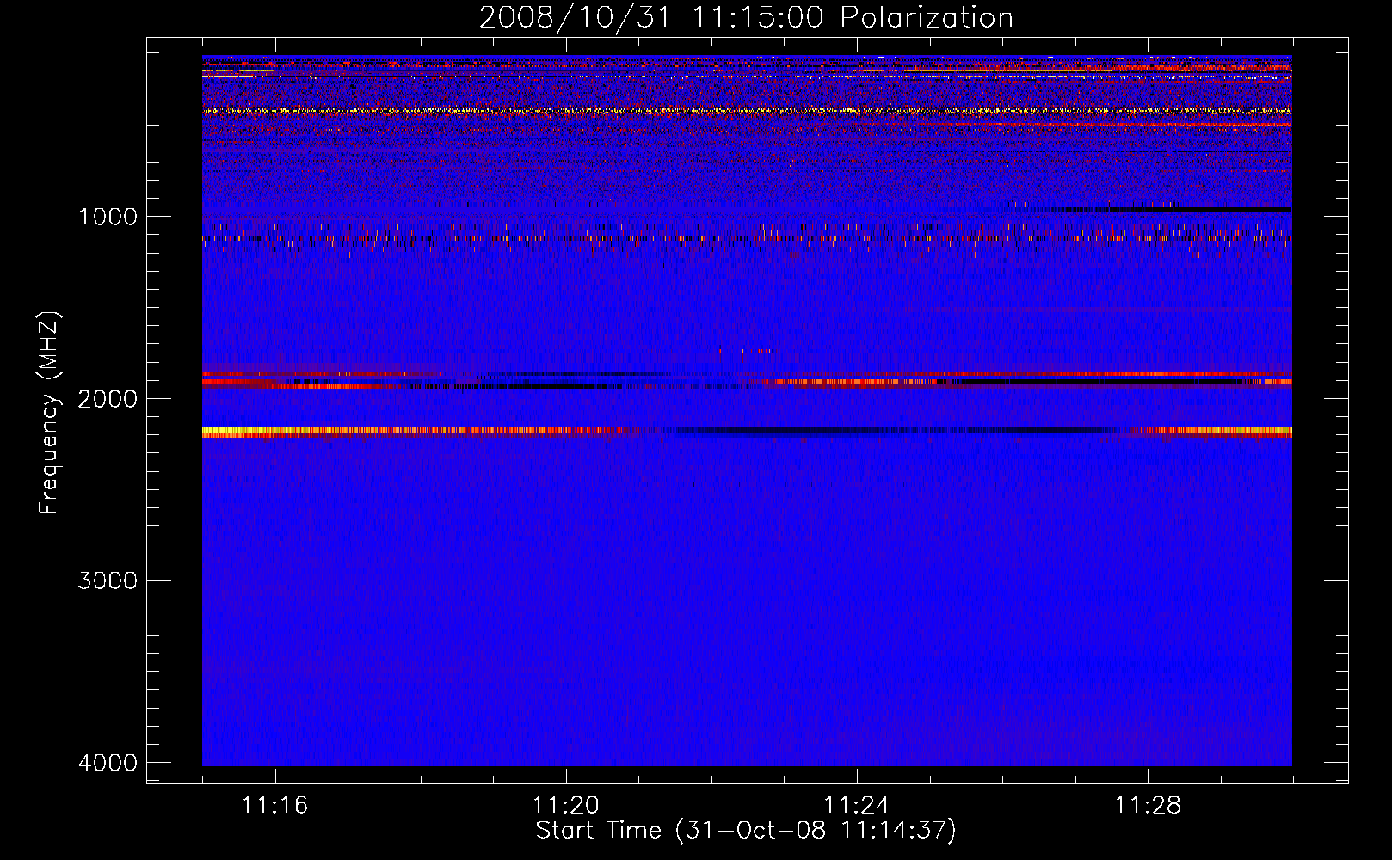Click the 4000 frequency tick label
The image size is (1392, 860).
(x=108, y=763)
